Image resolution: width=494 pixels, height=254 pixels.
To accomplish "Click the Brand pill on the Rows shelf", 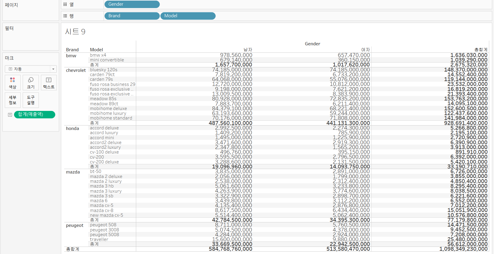I will click(132, 16).
